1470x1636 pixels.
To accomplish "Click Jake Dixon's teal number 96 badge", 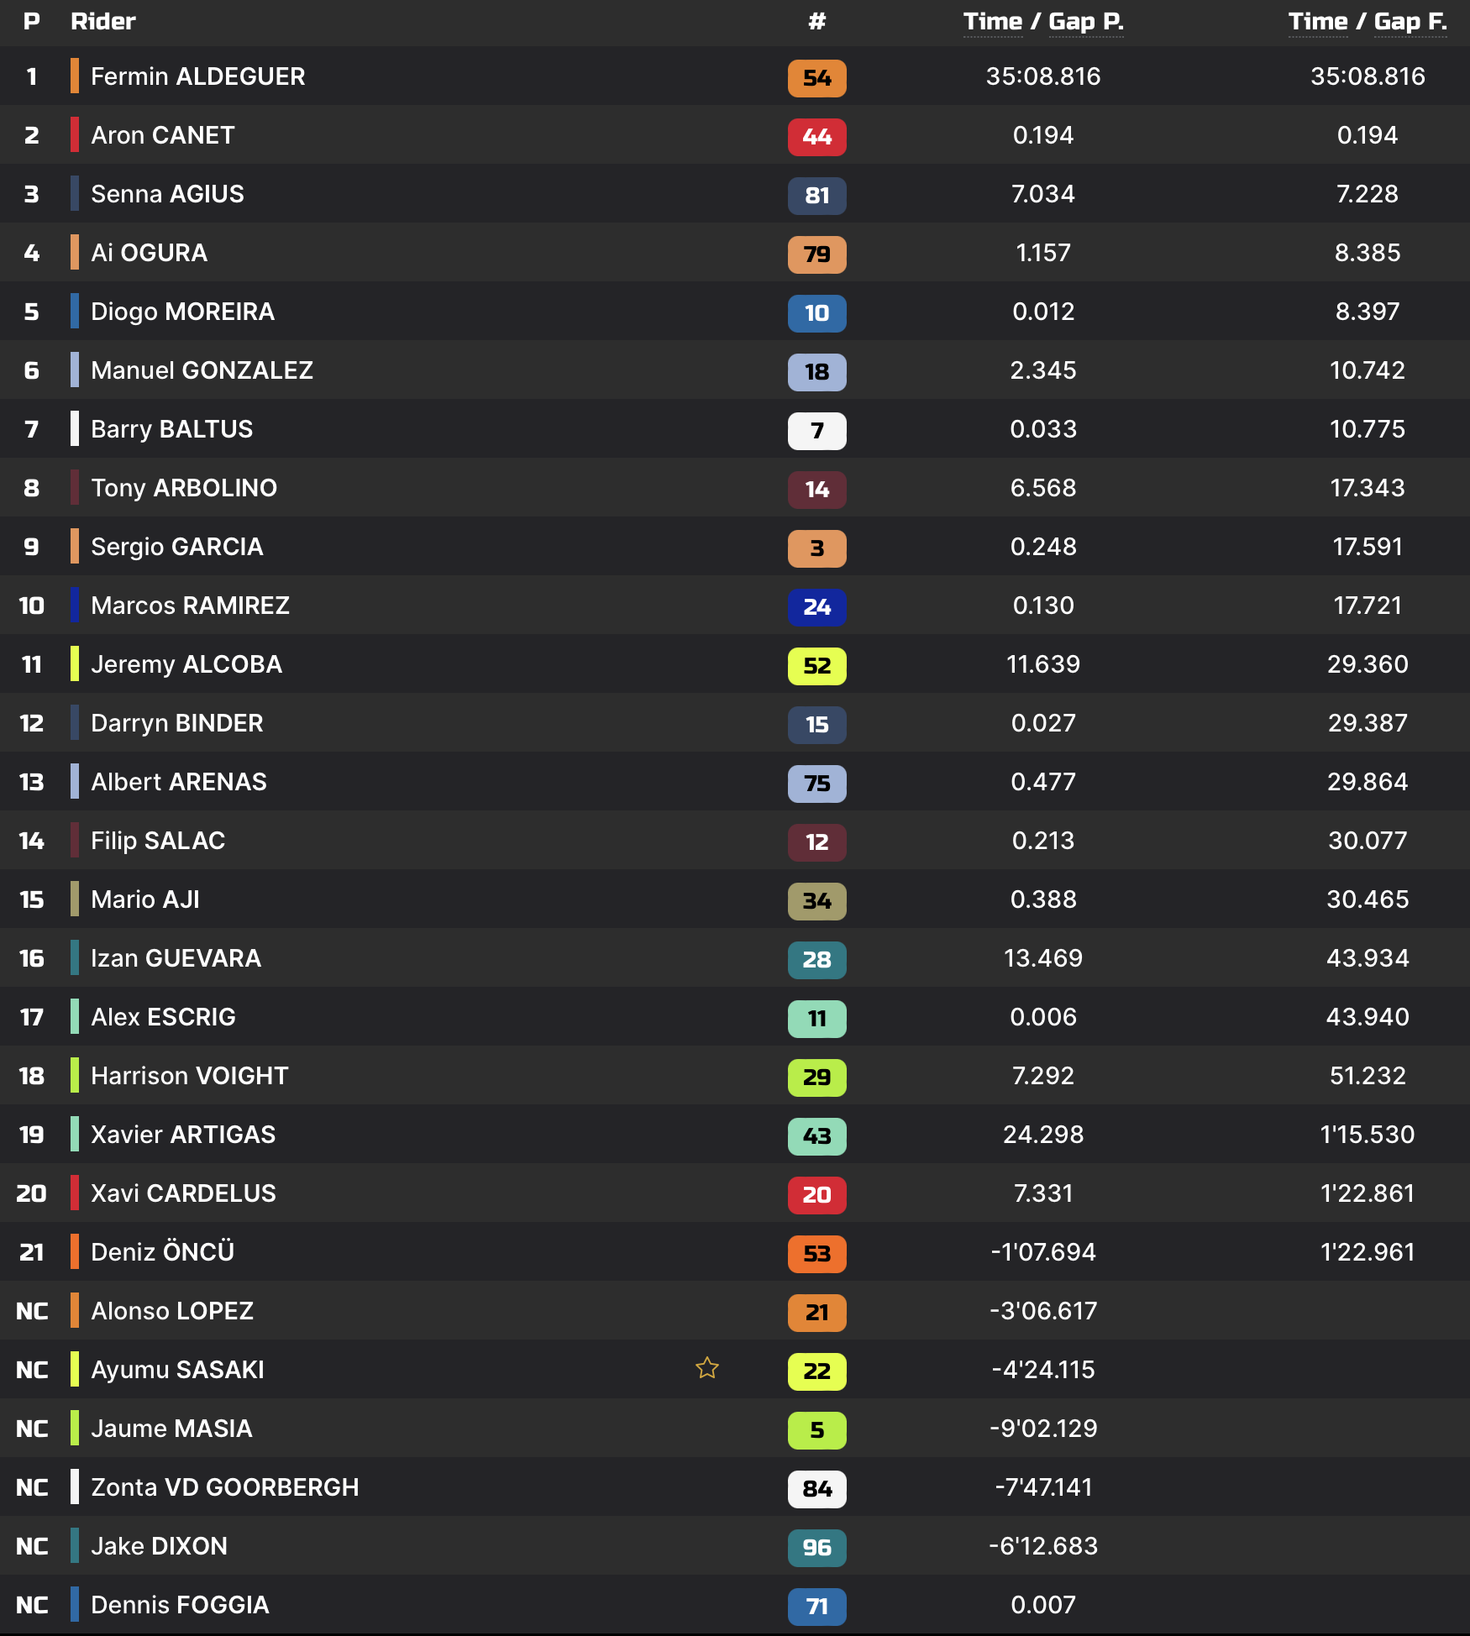I will tap(816, 1548).
